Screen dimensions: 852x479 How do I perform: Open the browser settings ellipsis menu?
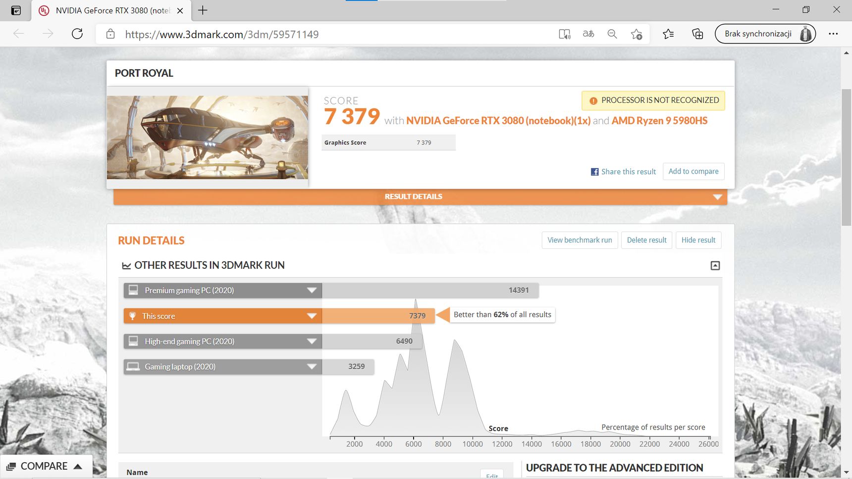pos(833,34)
